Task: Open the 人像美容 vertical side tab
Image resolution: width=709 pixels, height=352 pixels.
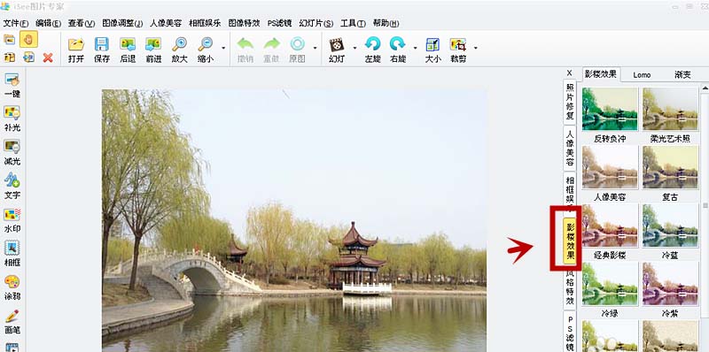Action: (570, 148)
